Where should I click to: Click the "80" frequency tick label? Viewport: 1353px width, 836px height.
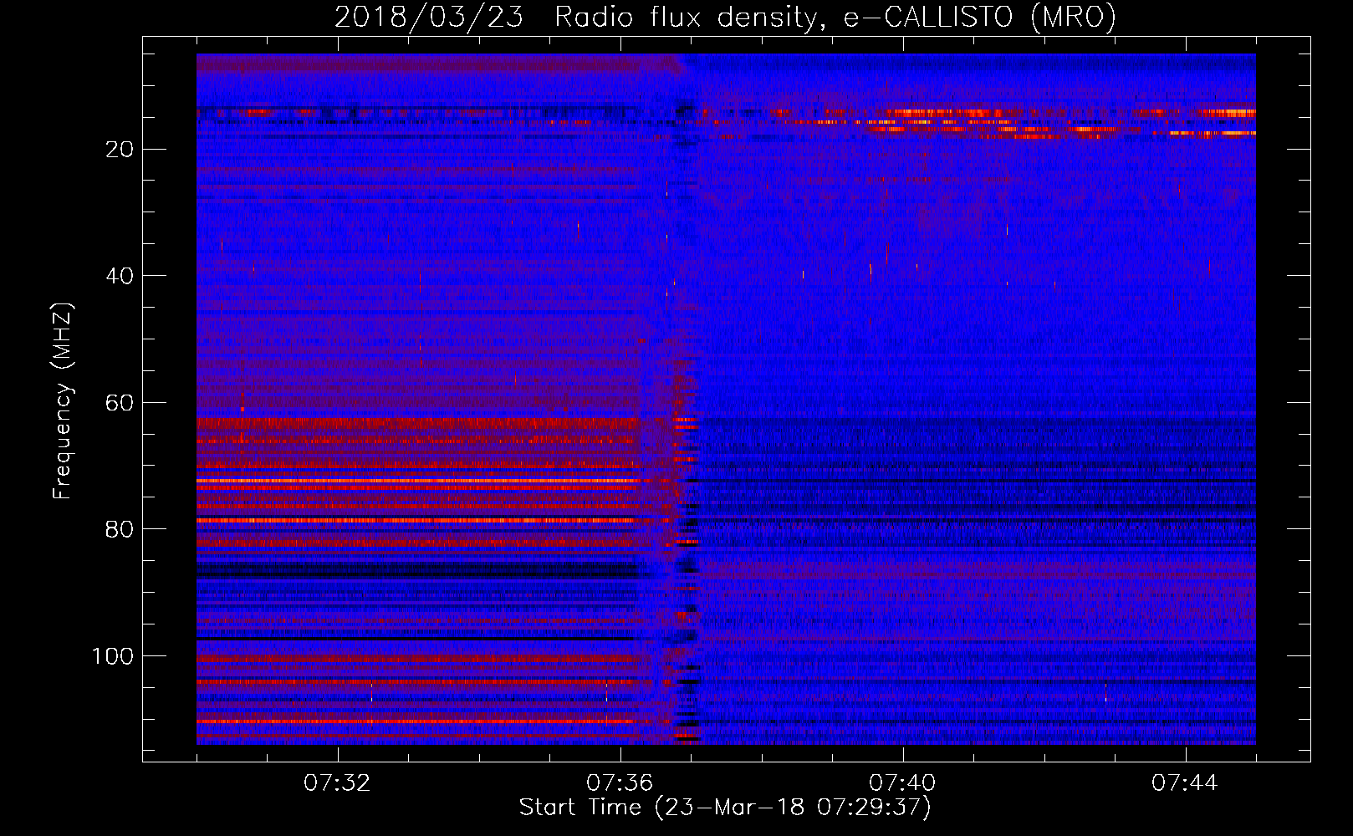(120, 529)
